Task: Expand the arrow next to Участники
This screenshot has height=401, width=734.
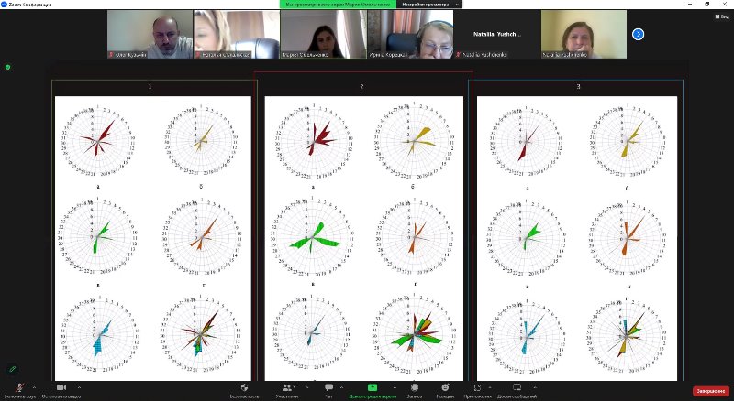Action: click(306, 387)
